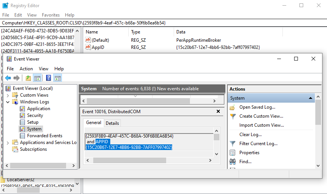Click the Filter Current Log funnel icon

point(232,144)
